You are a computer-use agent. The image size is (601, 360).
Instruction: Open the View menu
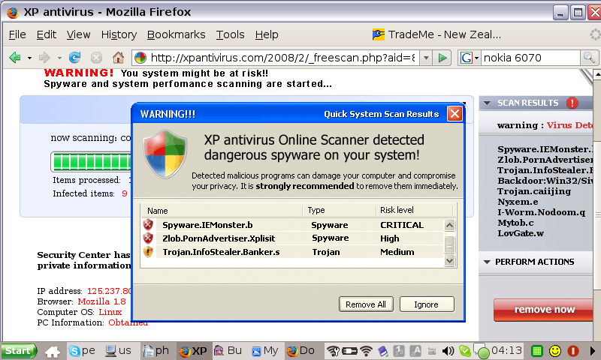[x=78, y=34]
